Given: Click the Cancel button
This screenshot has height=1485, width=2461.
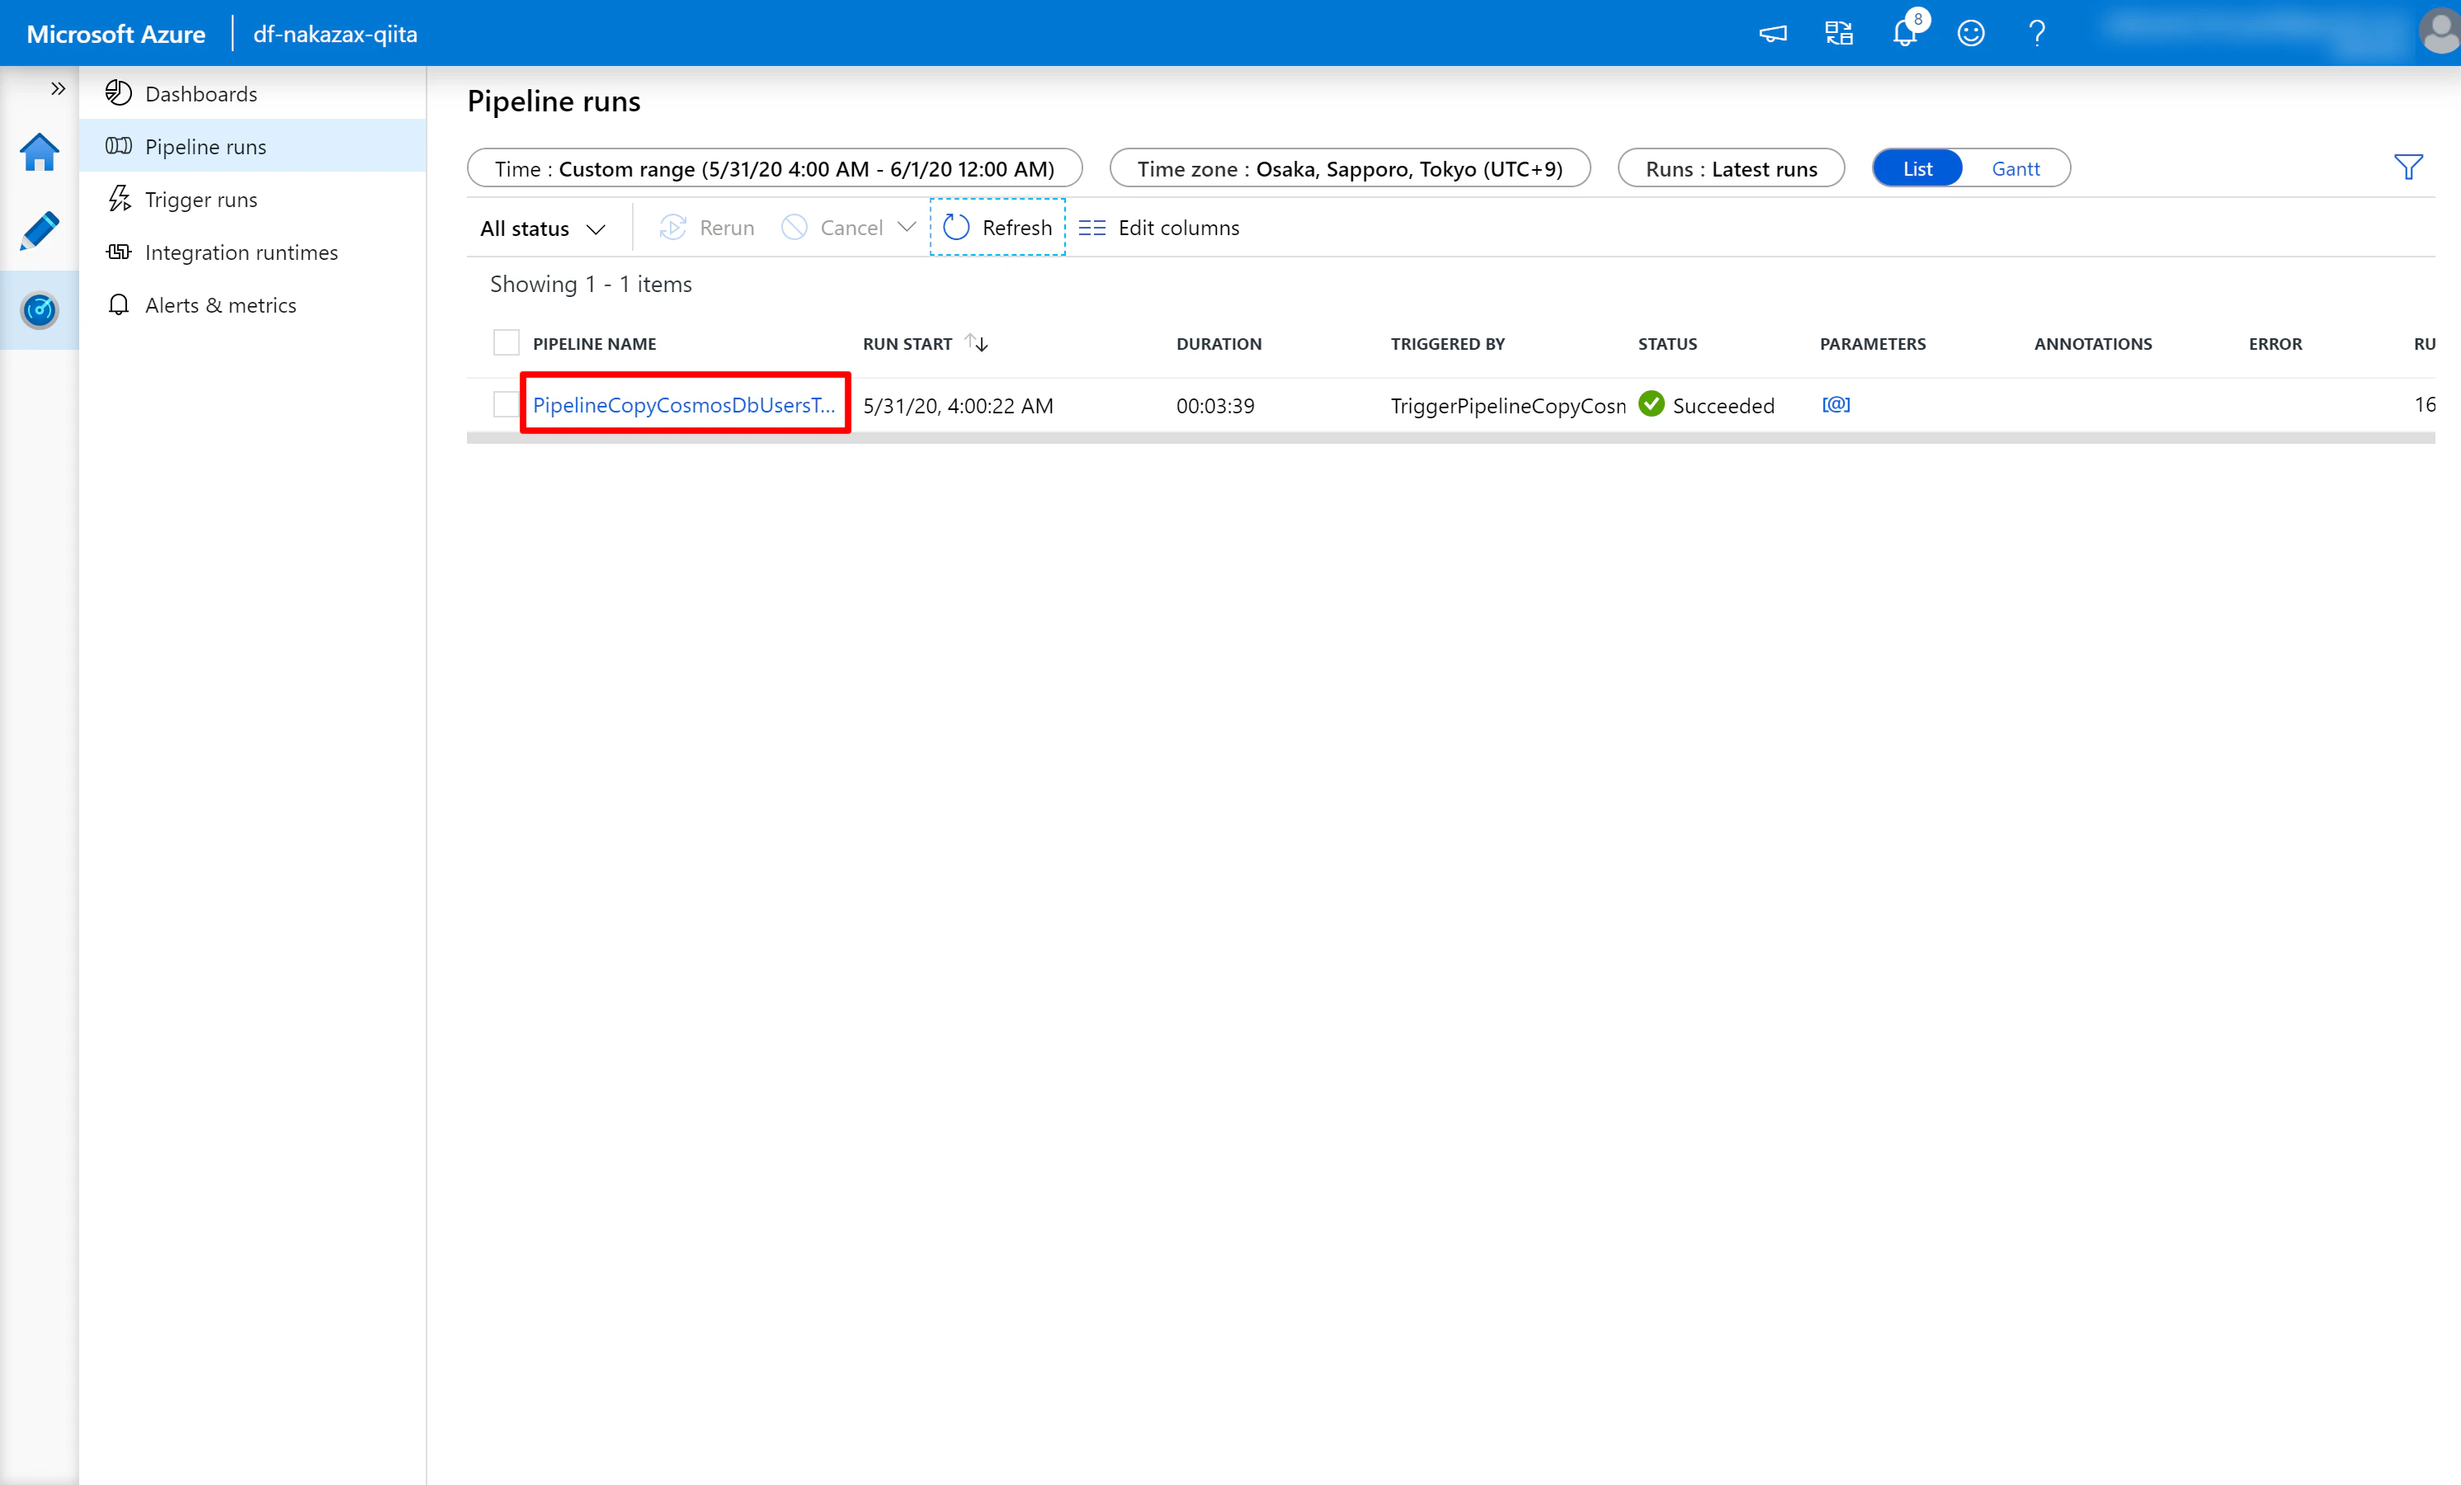Looking at the screenshot, I should tap(833, 228).
